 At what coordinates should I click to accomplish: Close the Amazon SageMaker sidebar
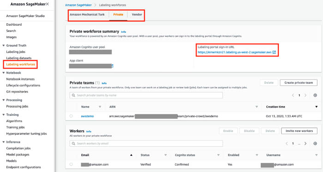click(48, 4)
